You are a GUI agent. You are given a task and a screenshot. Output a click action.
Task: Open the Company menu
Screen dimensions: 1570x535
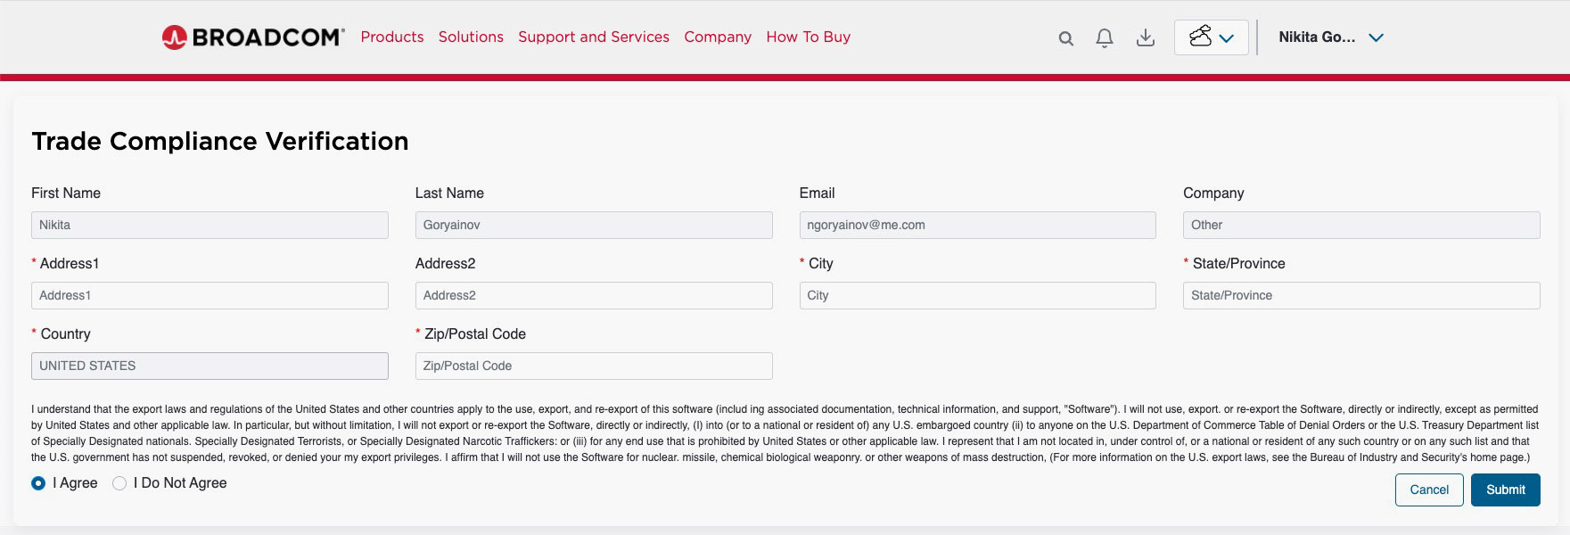click(718, 37)
